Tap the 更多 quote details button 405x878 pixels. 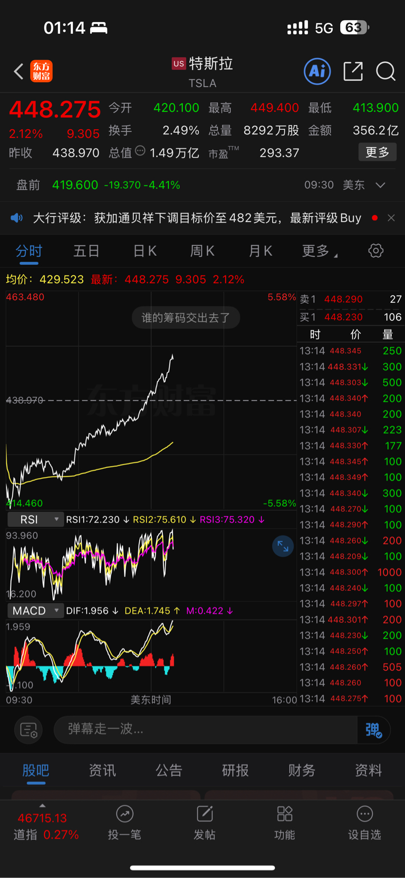coord(378,152)
